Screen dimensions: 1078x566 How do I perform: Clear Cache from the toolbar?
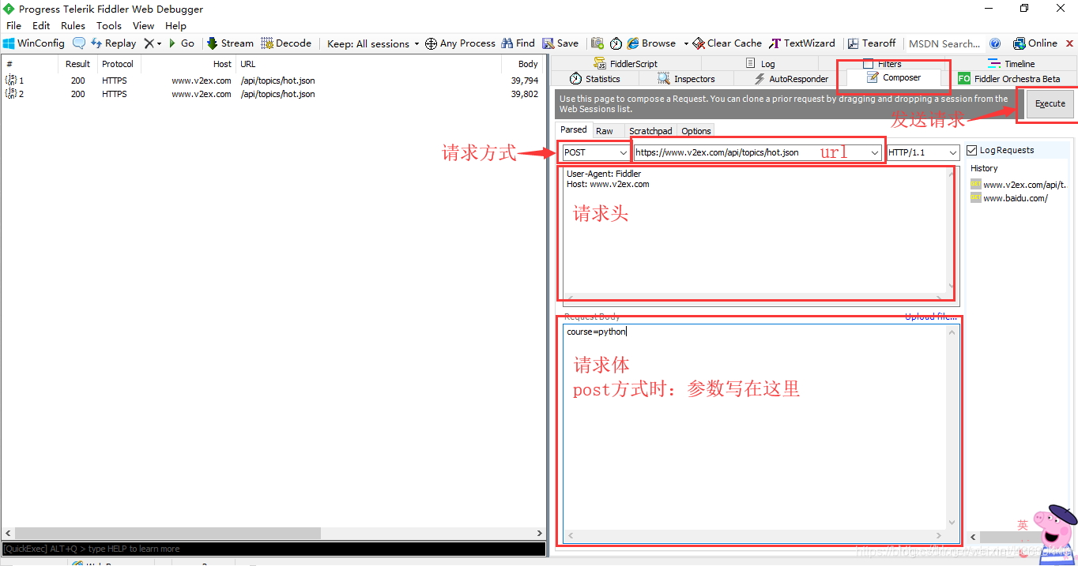(727, 43)
